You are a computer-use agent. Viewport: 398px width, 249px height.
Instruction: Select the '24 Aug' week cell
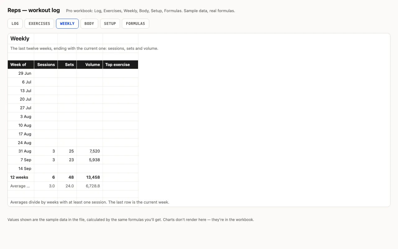click(21, 143)
